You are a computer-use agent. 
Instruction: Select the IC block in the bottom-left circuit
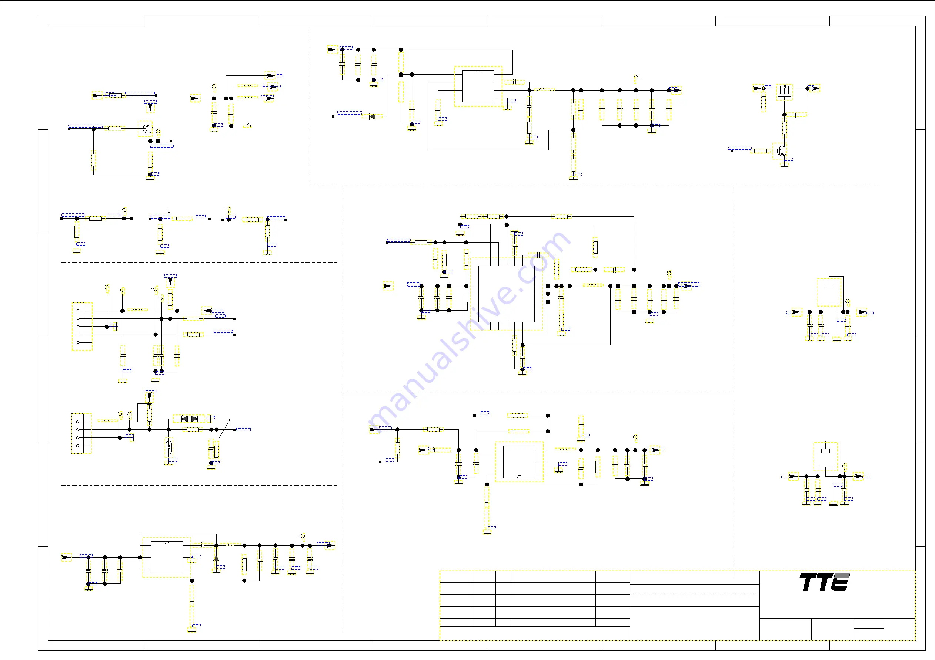click(167, 557)
